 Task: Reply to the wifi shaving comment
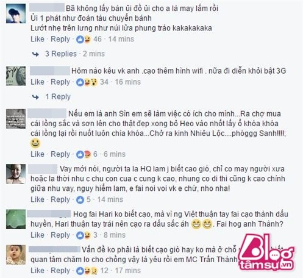[x=60, y=82]
